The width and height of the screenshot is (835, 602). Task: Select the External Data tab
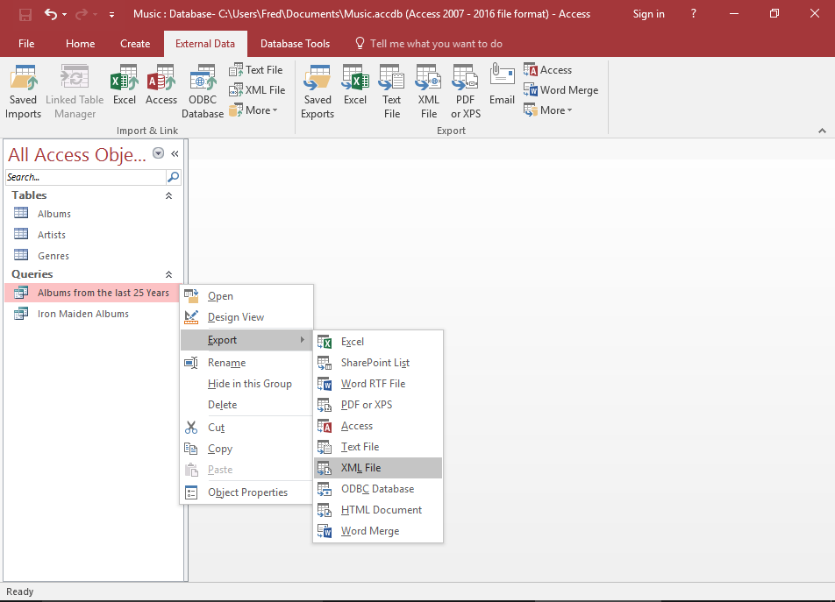pyautogui.click(x=205, y=44)
